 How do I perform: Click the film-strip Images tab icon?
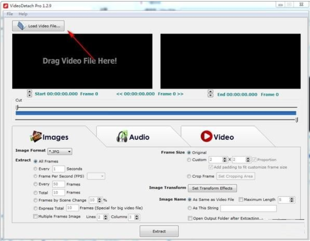(36, 136)
